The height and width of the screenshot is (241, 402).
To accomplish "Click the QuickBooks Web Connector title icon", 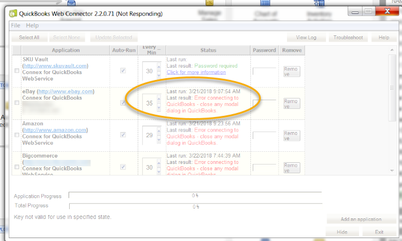I will pos(13,13).
